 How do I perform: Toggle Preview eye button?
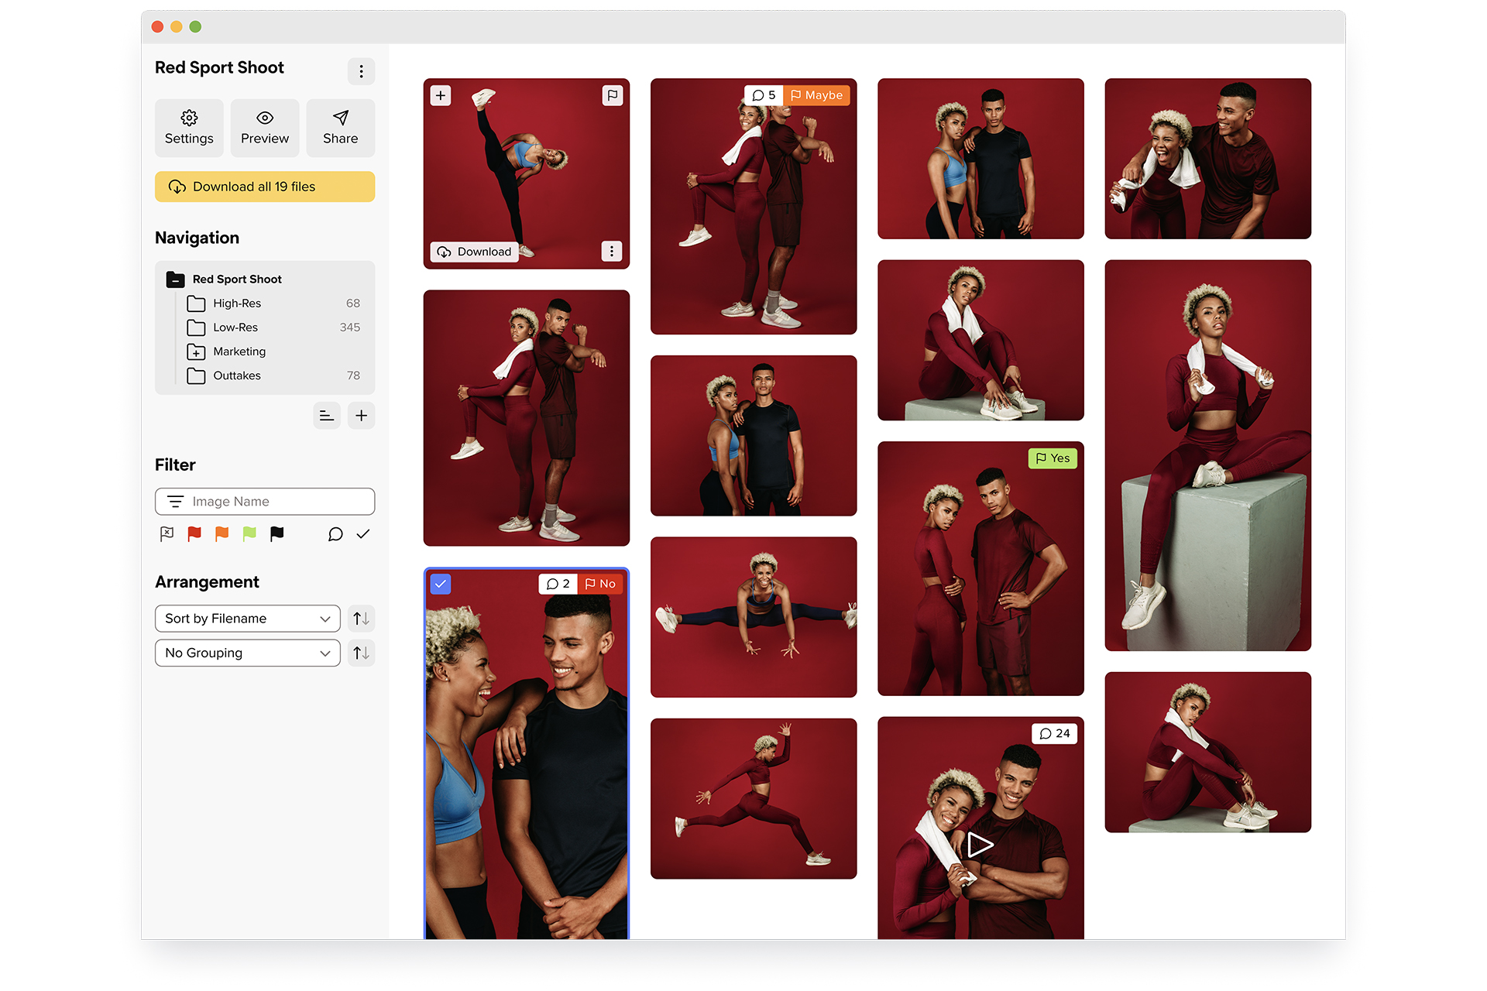click(x=265, y=128)
